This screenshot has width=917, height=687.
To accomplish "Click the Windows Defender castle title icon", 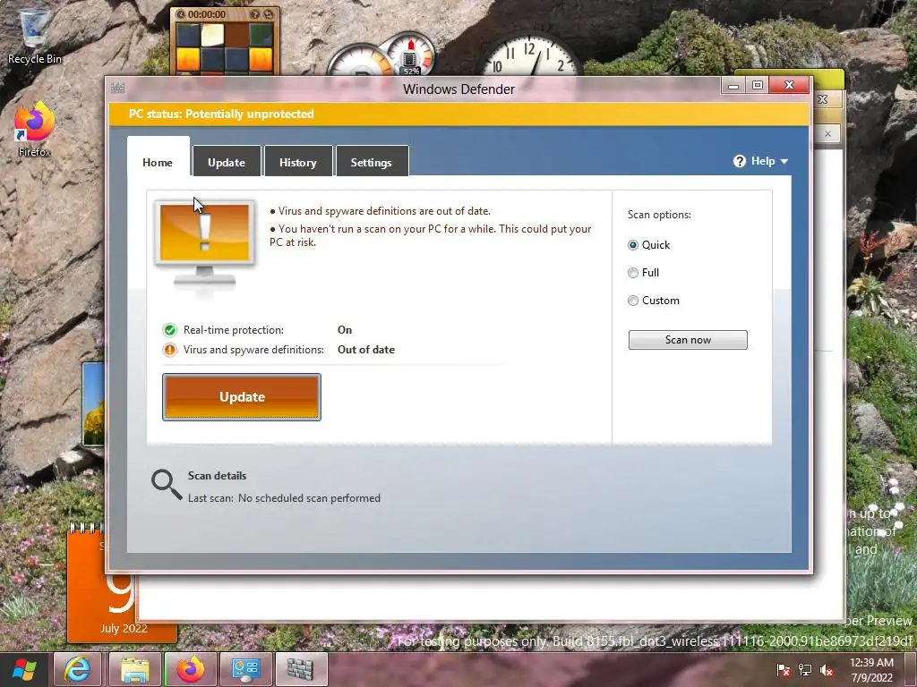I will pyautogui.click(x=117, y=89).
